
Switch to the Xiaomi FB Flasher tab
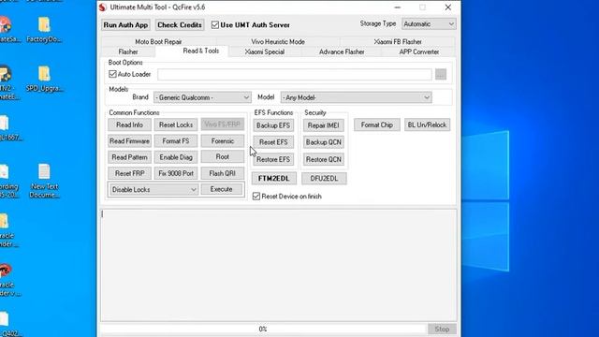click(x=398, y=41)
